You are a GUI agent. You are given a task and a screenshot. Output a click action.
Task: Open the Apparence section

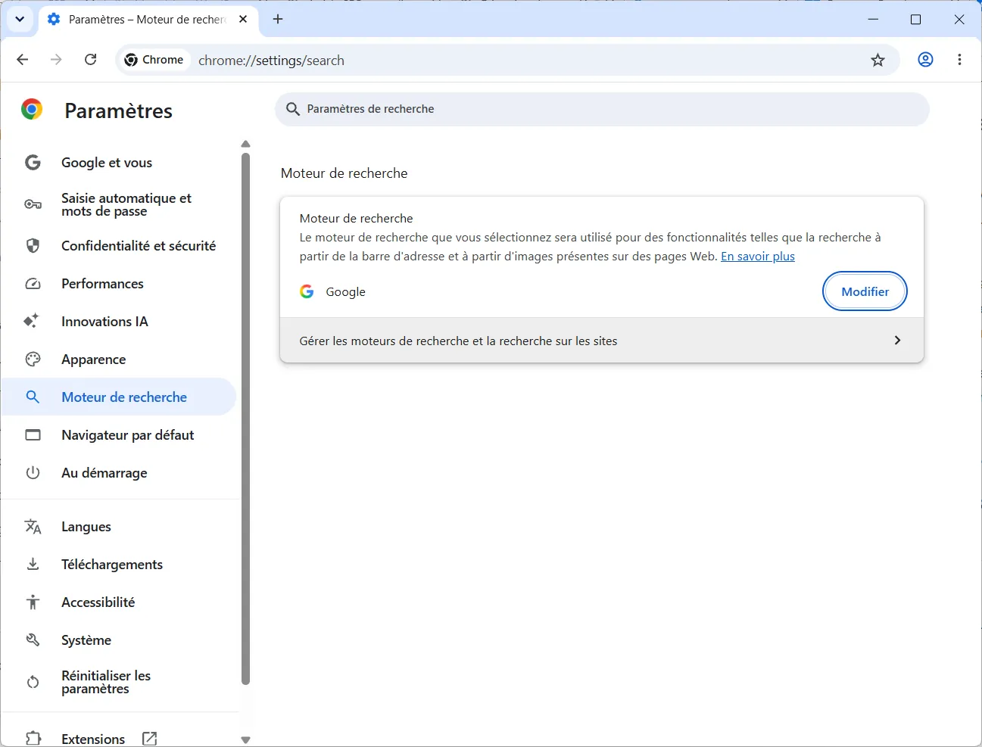click(x=119, y=359)
